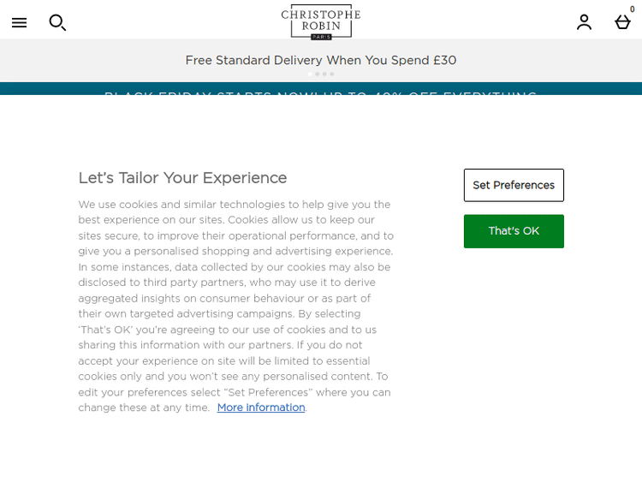The width and height of the screenshot is (642, 482).
Task: Open the hamburger navigation menu
Action: pos(19,22)
